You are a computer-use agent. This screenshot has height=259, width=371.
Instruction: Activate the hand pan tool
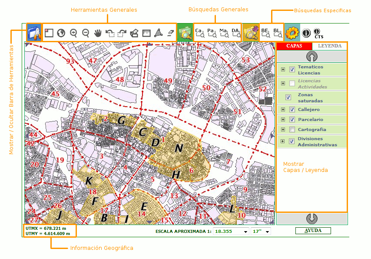coord(98,33)
